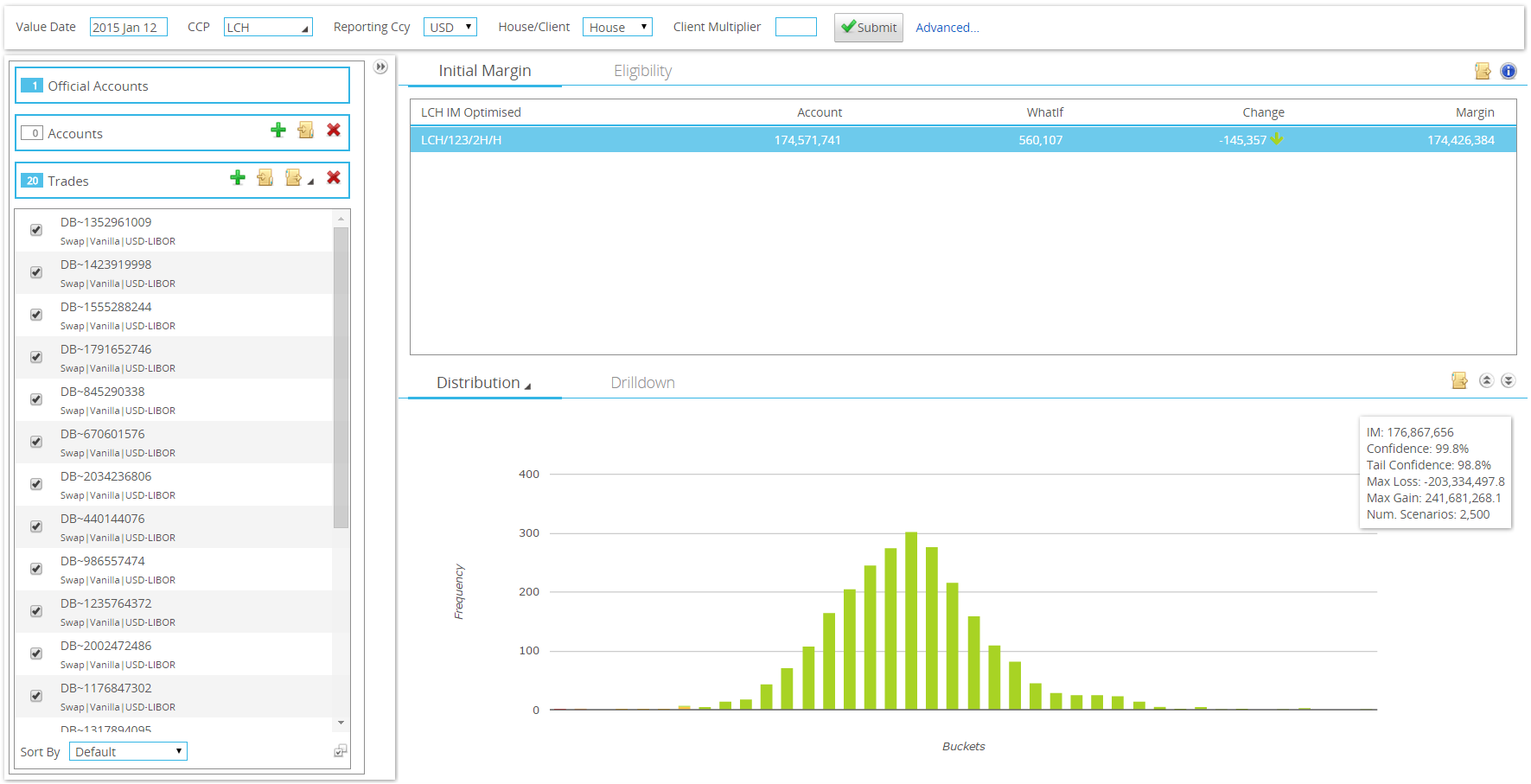Click the Change column header
The height and width of the screenshot is (784, 1531).
coord(1263,112)
